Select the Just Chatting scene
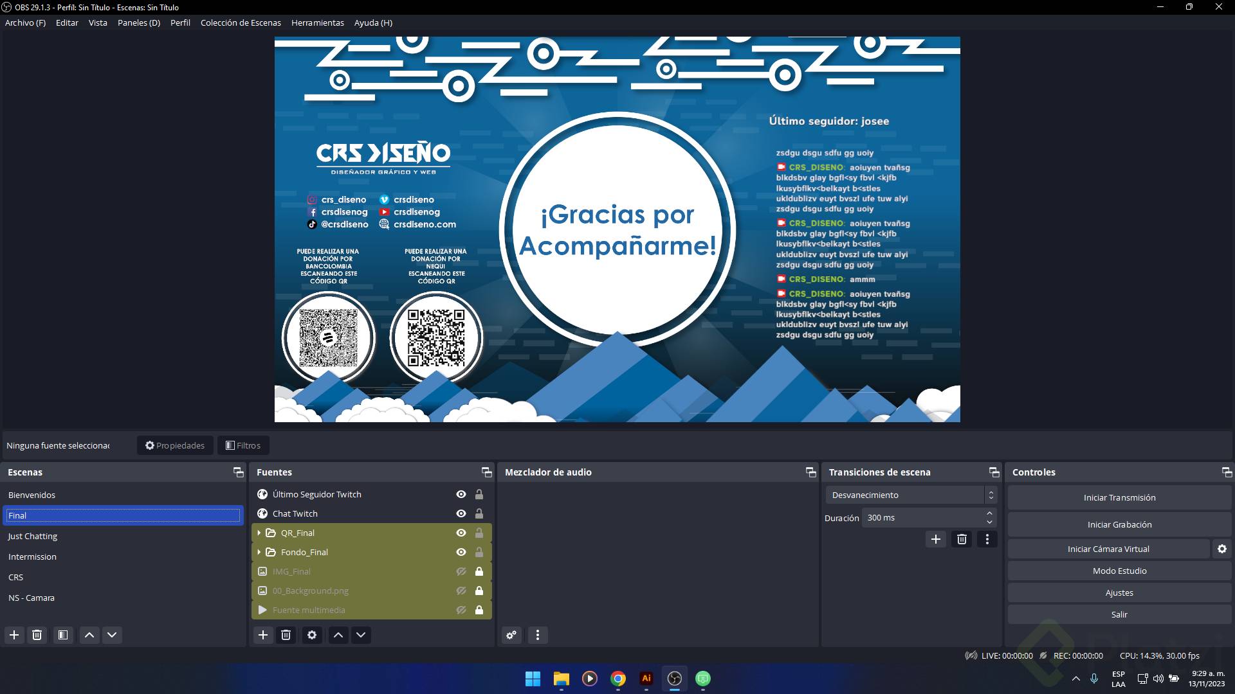1235x694 pixels. (33, 536)
